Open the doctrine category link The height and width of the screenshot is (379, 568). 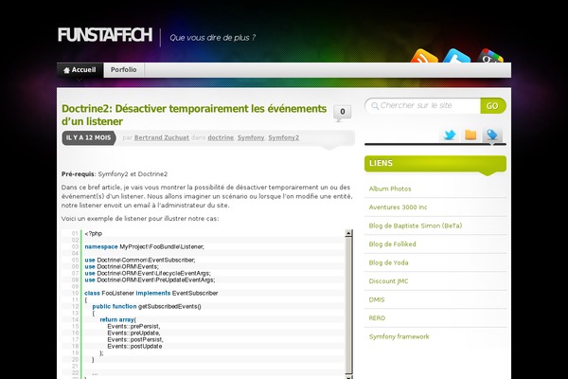coord(221,137)
